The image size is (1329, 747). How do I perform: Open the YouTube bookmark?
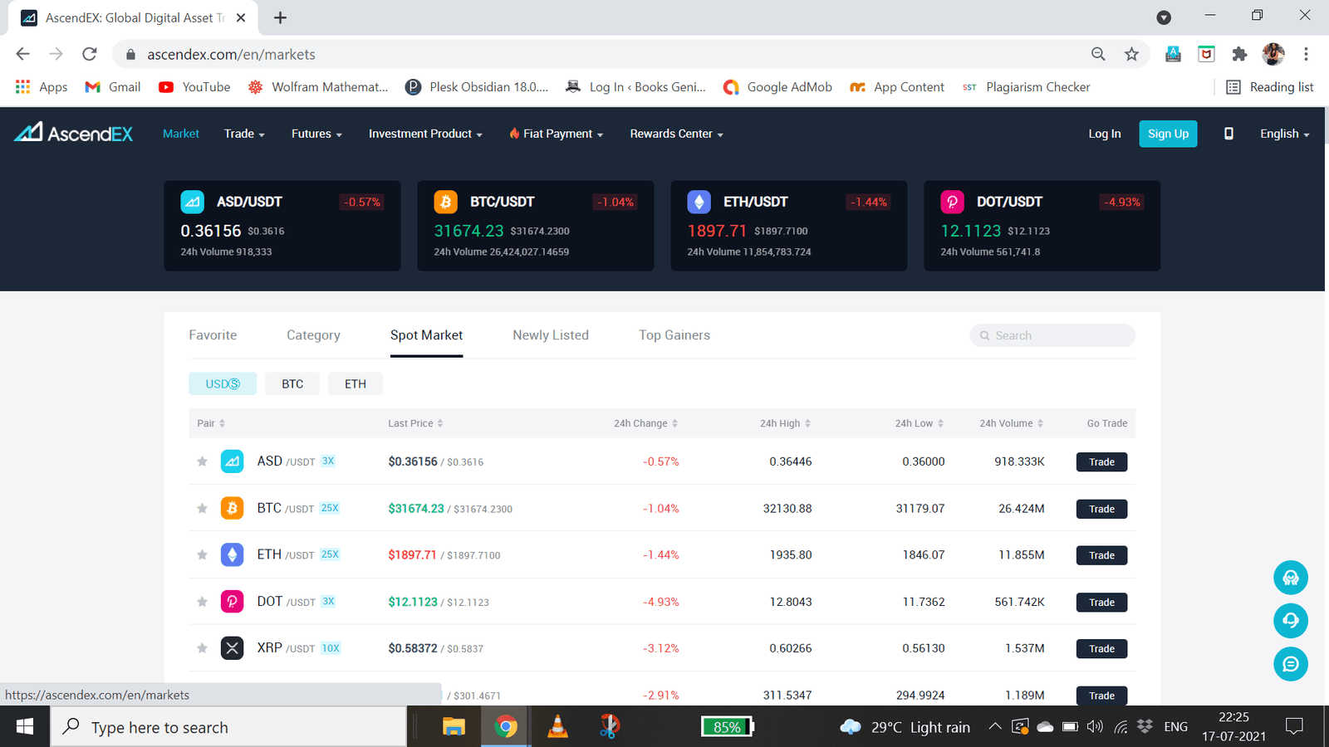[x=194, y=87]
